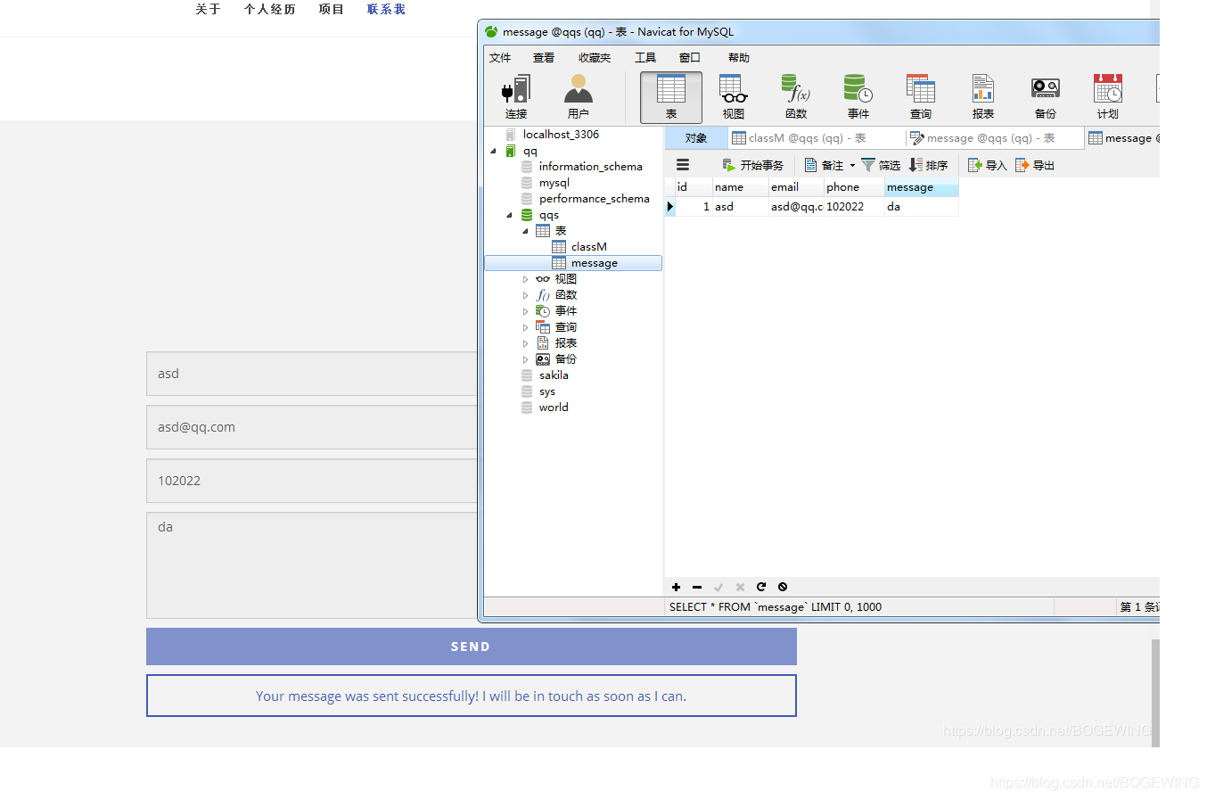
Task: Open the 查看 menu
Action: point(544,57)
